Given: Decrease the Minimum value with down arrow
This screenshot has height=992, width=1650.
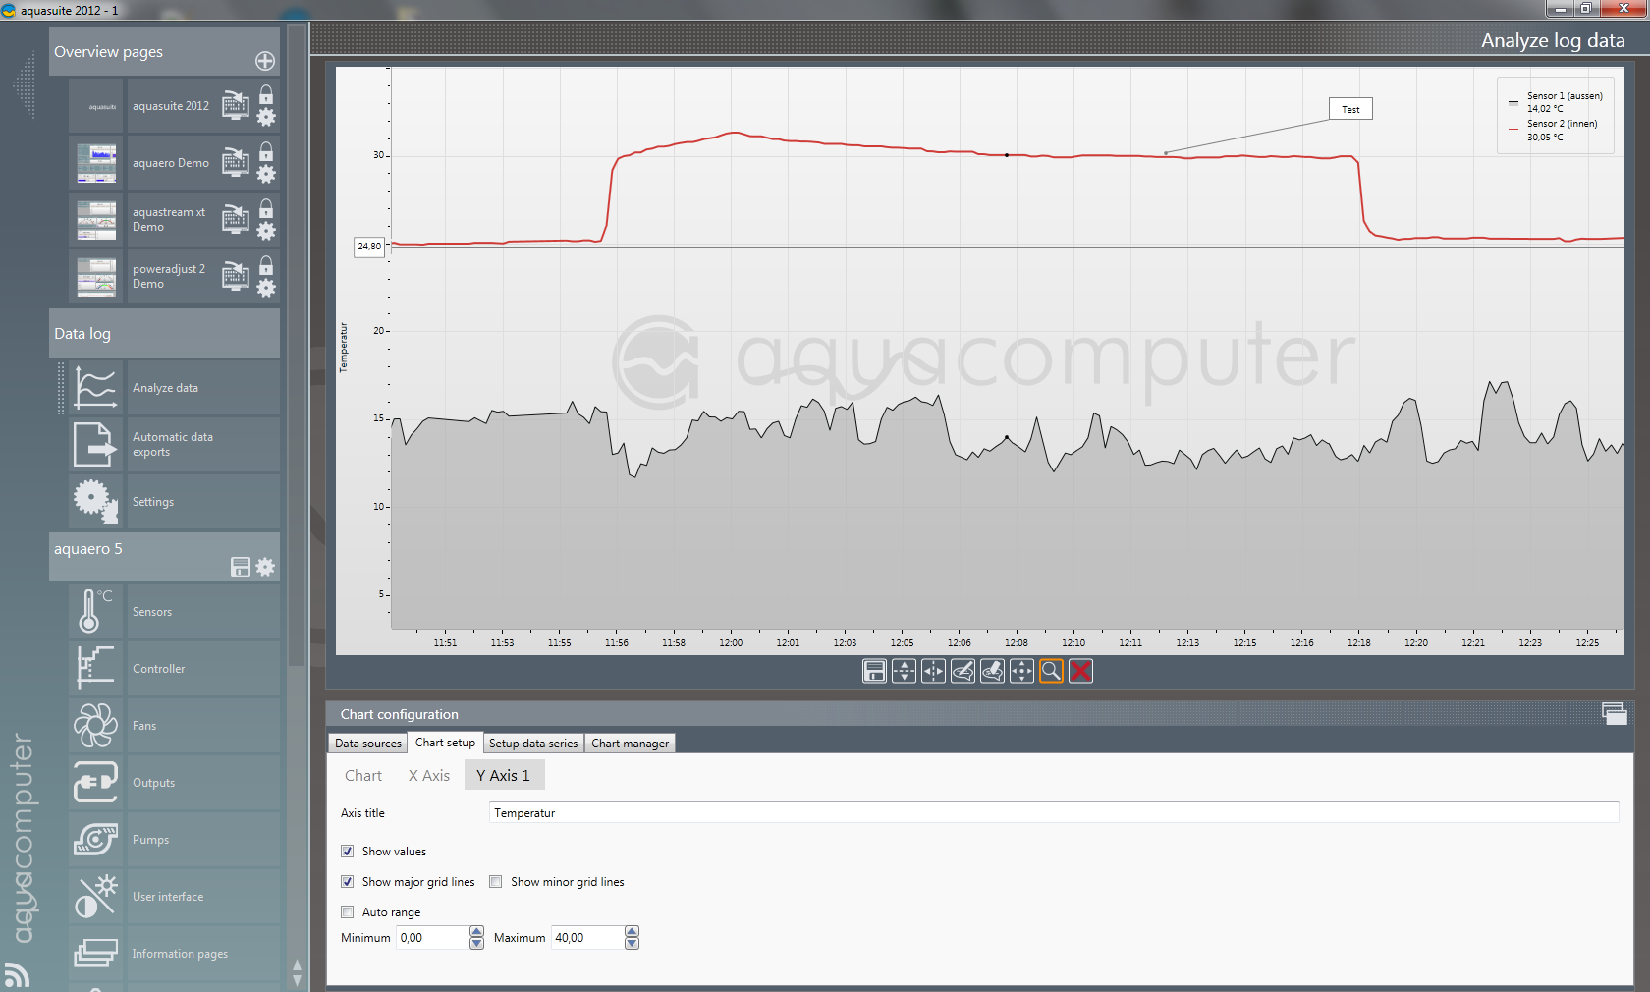Looking at the screenshot, I should tap(477, 944).
